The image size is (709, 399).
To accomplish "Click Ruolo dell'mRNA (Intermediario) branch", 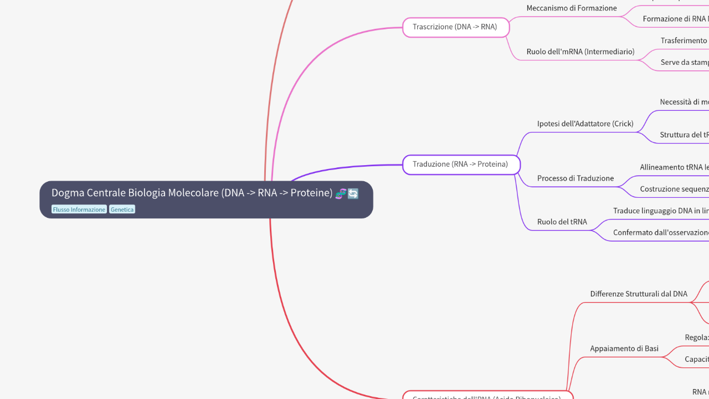I will pyautogui.click(x=580, y=52).
